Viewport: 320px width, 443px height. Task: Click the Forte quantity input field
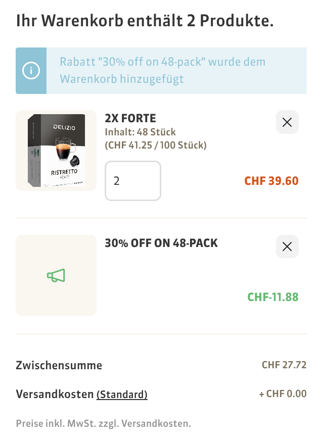click(x=133, y=180)
